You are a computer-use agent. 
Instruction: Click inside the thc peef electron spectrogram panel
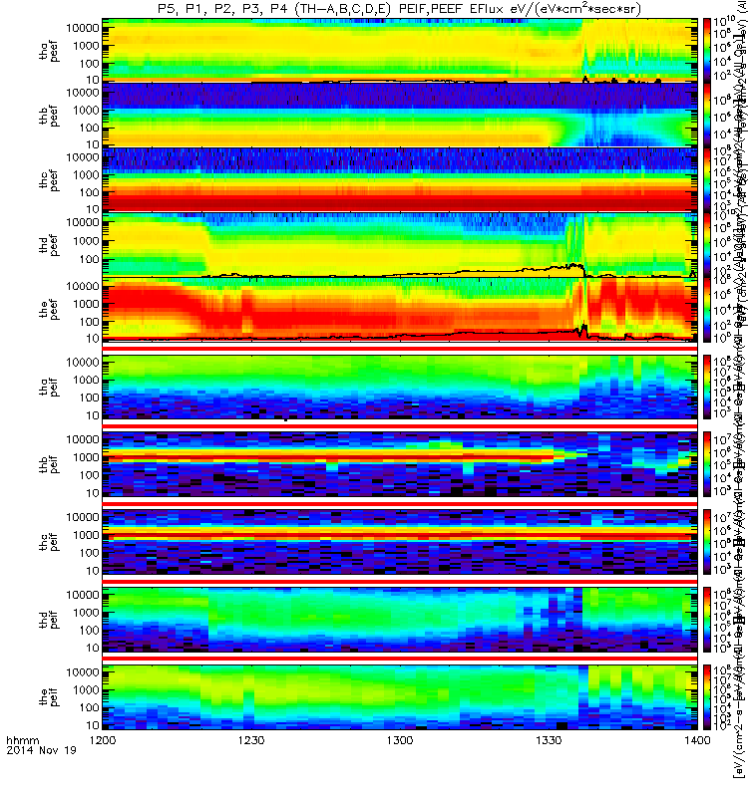(400, 179)
